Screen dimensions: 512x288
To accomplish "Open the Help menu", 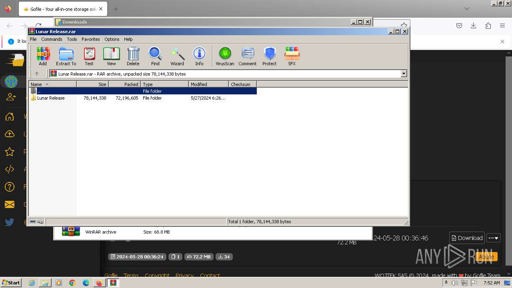I will pos(128,39).
